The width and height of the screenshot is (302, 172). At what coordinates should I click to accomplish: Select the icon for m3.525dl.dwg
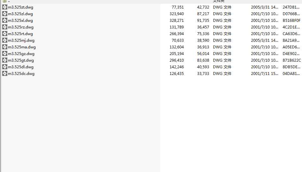coord(5,67)
